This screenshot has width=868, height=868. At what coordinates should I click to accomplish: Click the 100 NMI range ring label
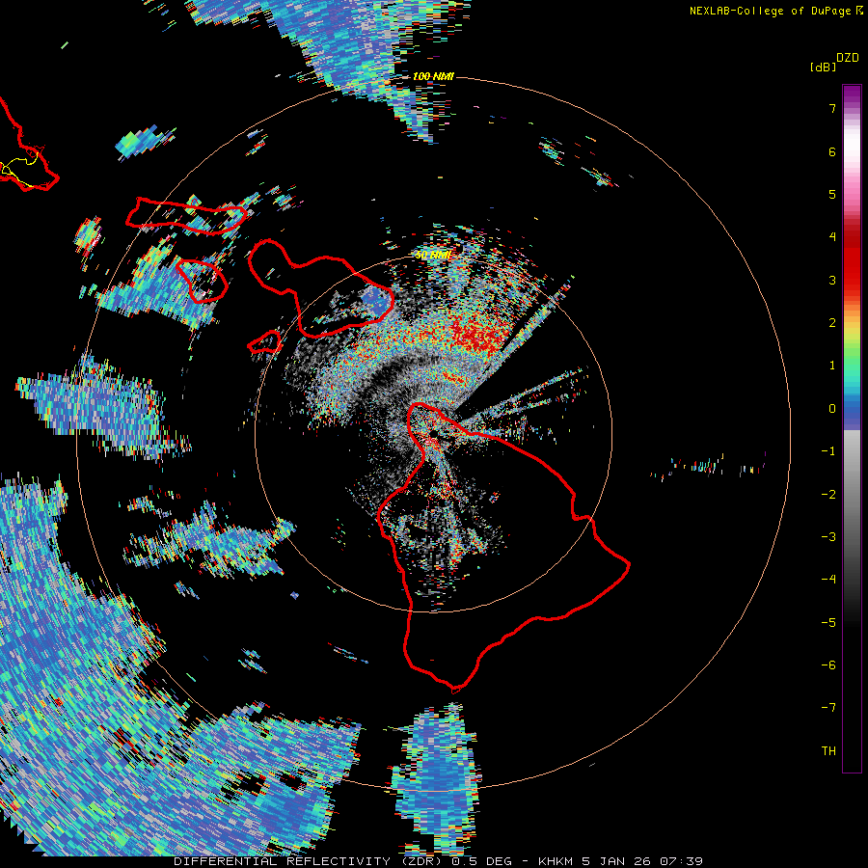tap(433, 76)
